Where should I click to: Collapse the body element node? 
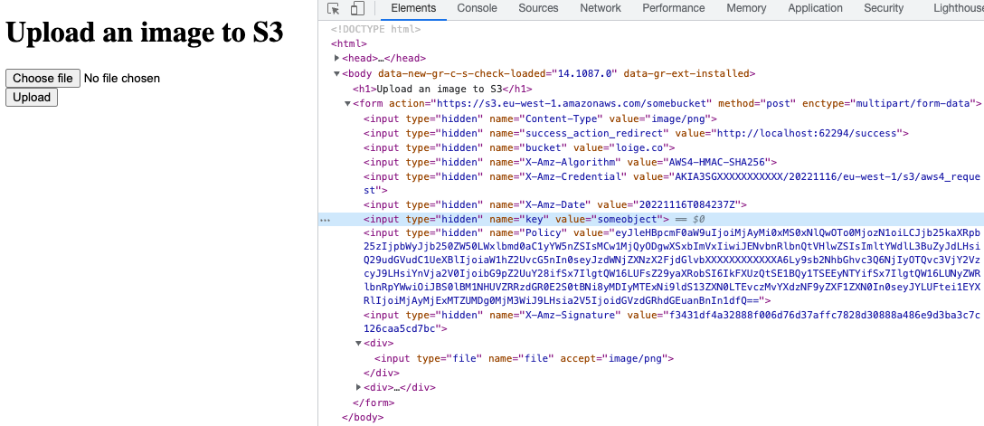point(337,74)
